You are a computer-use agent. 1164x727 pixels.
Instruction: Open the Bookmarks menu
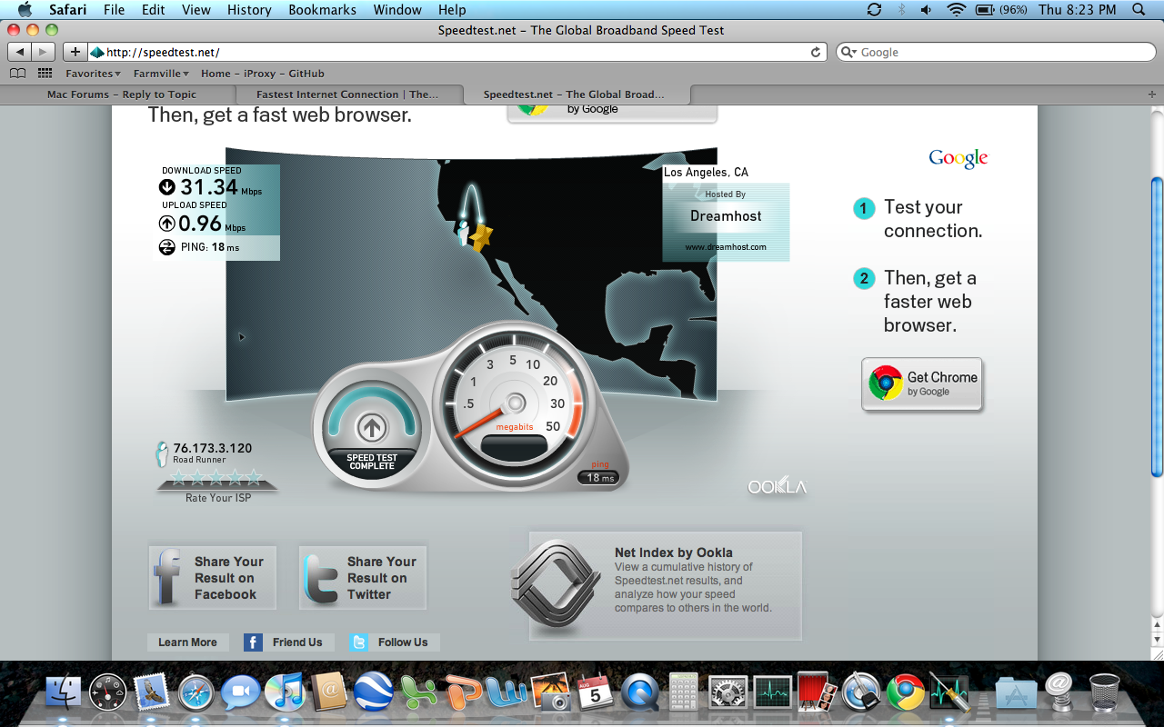320,10
